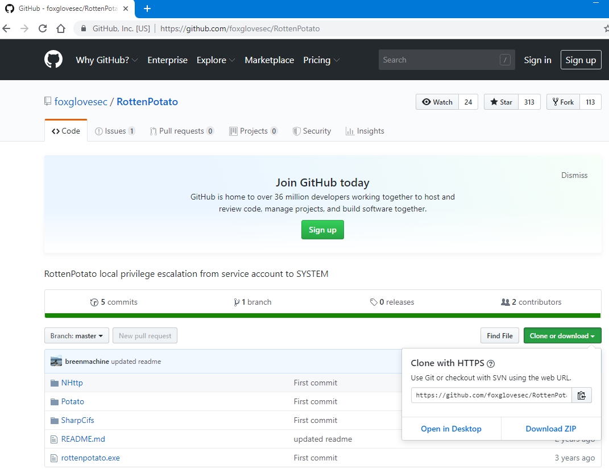The width and height of the screenshot is (609, 469).
Task: Click the SharpCifs folder icon
Action: point(55,421)
